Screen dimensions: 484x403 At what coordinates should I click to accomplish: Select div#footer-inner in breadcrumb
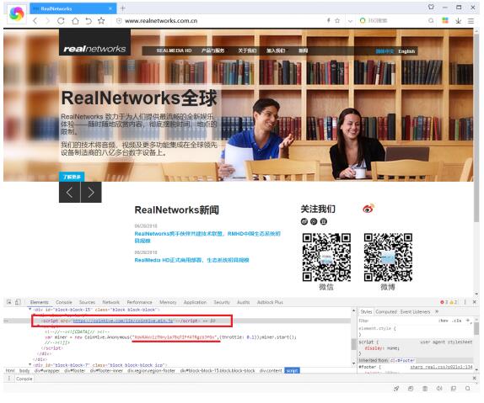(106, 371)
